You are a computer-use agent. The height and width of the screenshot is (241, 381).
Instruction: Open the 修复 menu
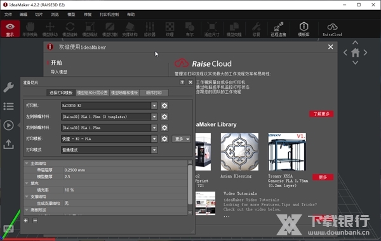tap(88, 15)
